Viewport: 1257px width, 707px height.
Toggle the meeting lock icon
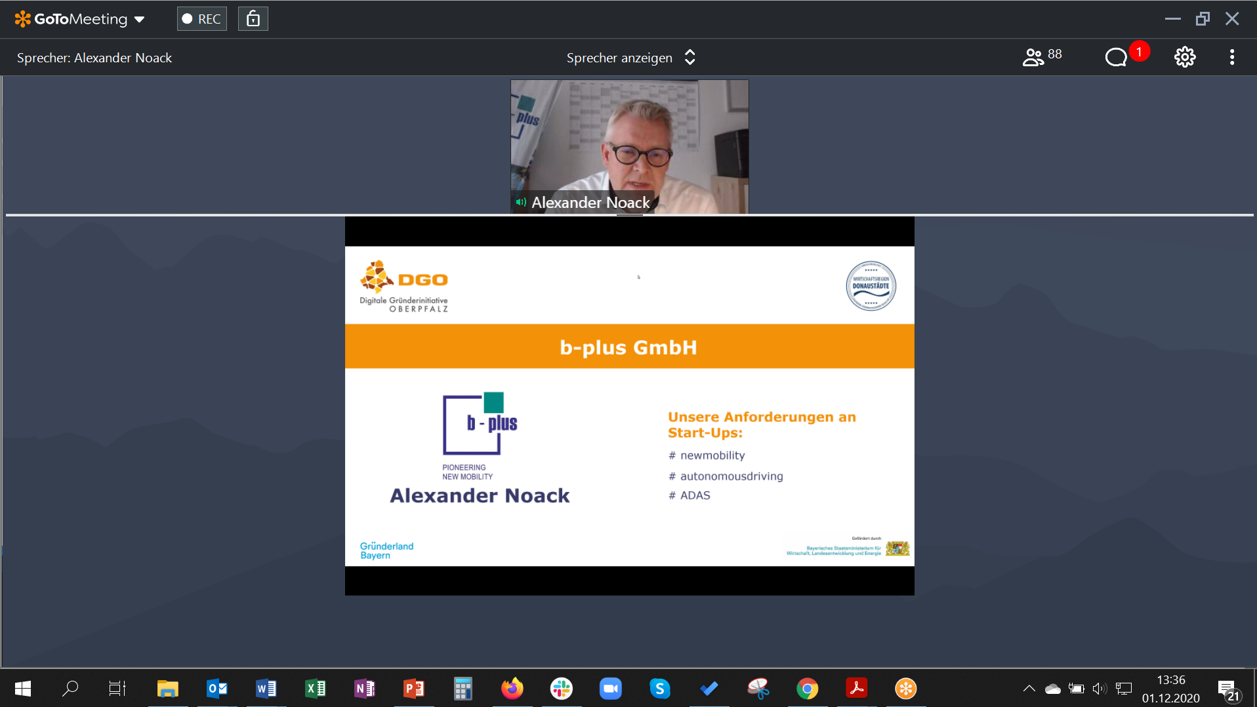[x=253, y=19]
